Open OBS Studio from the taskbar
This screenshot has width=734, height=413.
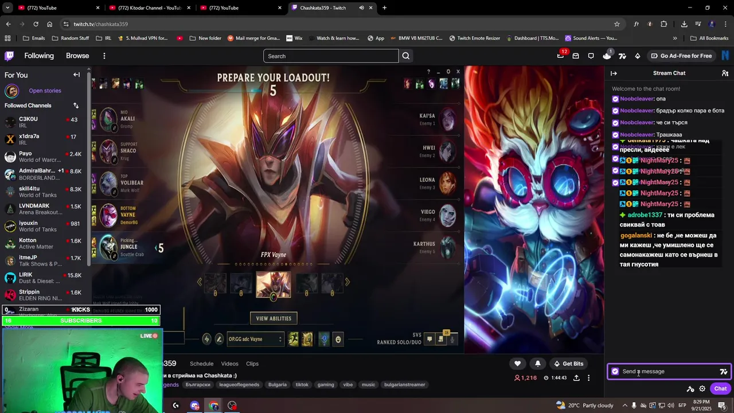click(x=232, y=406)
